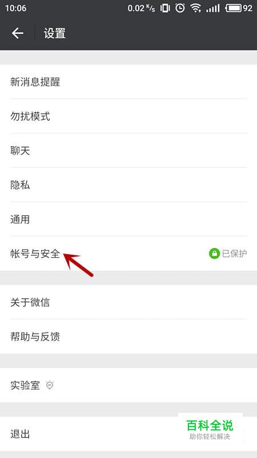Open 聊天 settings
This screenshot has width=257, height=458.
pyautogui.click(x=128, y=151)
